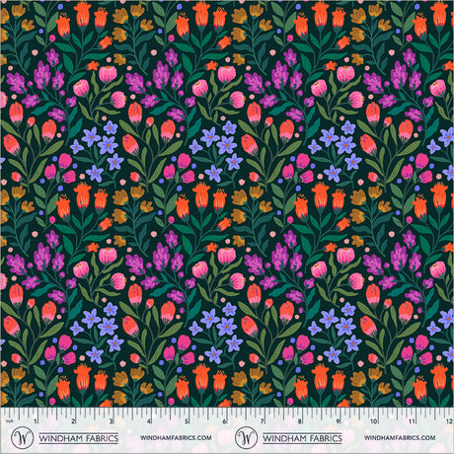
Task: Select the number 4 mark on the ruler
Action: (x=149, y=421)
